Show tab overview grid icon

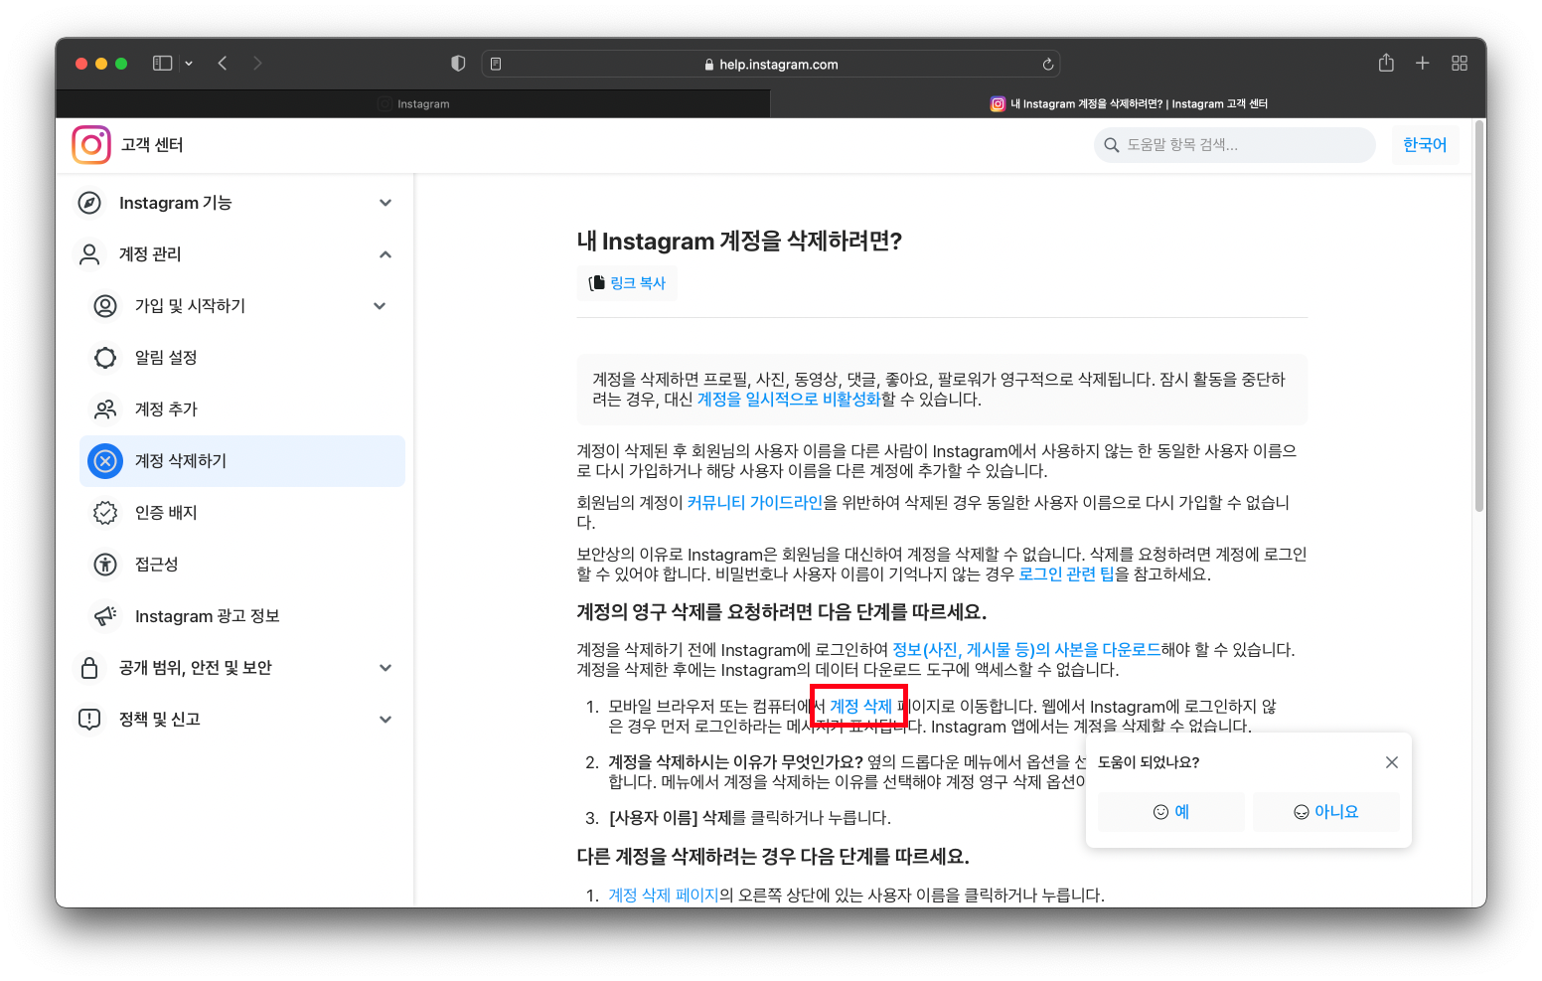[x=1460, y=63]
